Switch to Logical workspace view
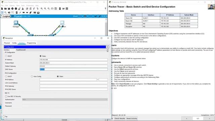The image size is (215, 121). coord(5,16)
